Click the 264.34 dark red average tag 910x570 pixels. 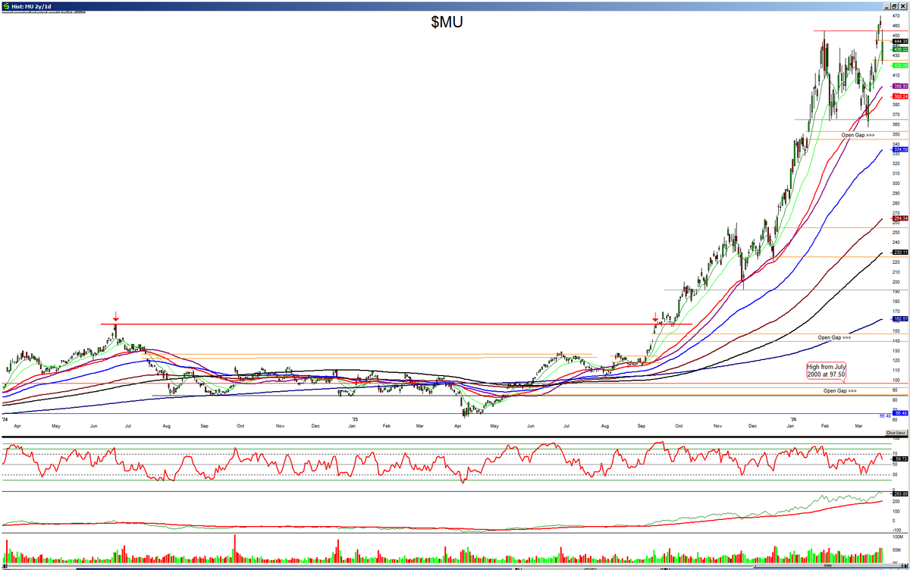coord(900,218)
